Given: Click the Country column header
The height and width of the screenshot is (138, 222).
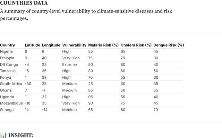Looking at the screenshot, I should 7,45.
